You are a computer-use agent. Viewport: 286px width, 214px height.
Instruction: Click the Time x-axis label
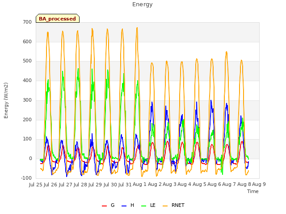[253, 191]
